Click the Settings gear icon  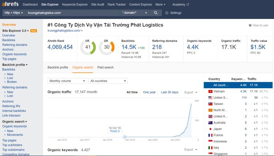pos(167,13)
